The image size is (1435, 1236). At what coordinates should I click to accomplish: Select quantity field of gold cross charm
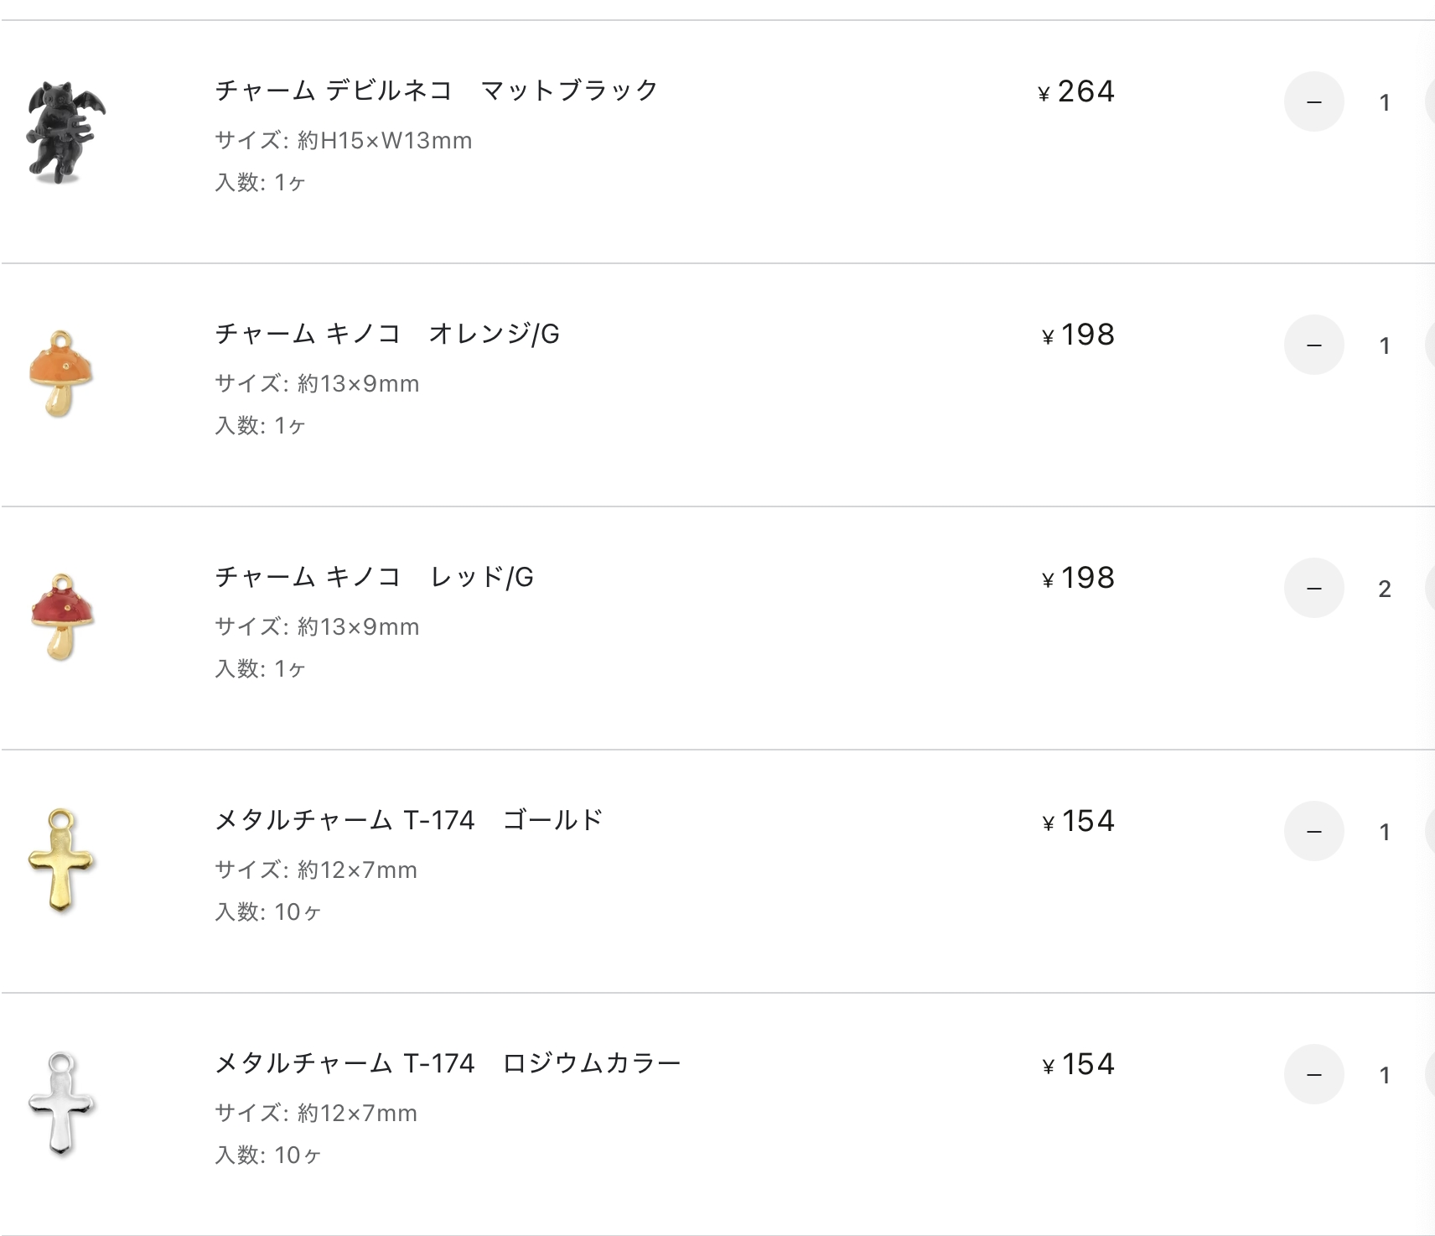(1385, 832)
